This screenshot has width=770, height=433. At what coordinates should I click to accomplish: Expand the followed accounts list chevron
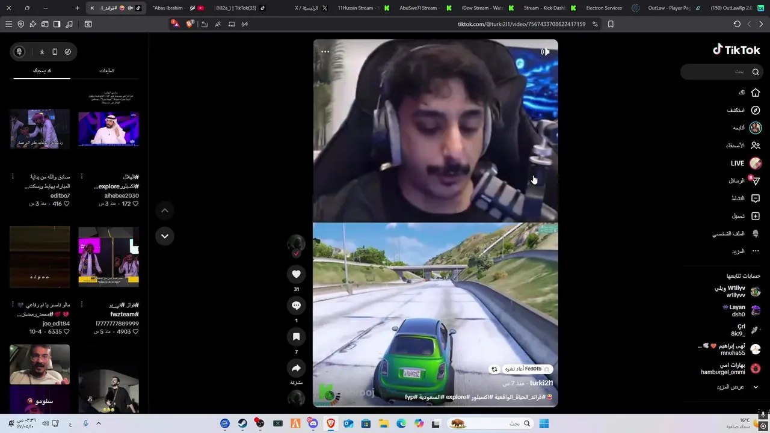click(756, 387)
